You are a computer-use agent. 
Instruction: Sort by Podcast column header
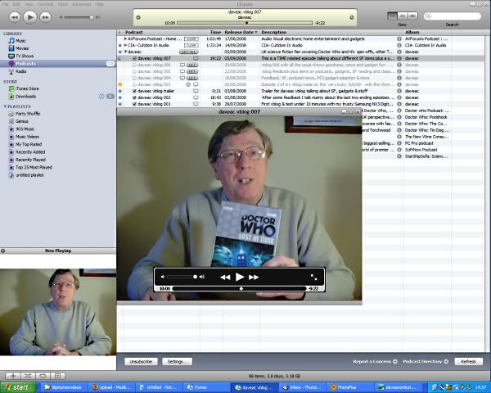click(x=161, y=32)
